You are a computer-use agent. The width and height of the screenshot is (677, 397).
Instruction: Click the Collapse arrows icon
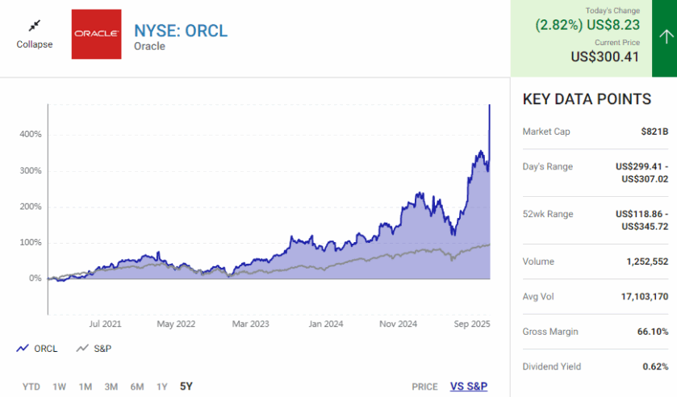tap(34, 26)
